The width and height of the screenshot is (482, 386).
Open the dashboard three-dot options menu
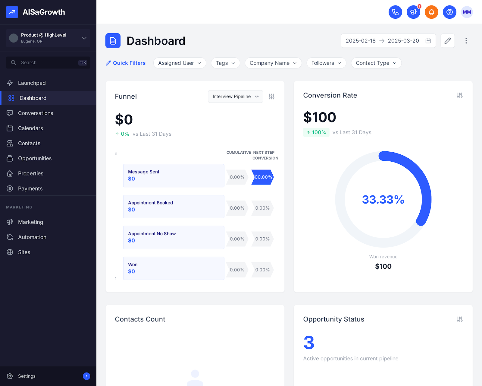[466, 41]
